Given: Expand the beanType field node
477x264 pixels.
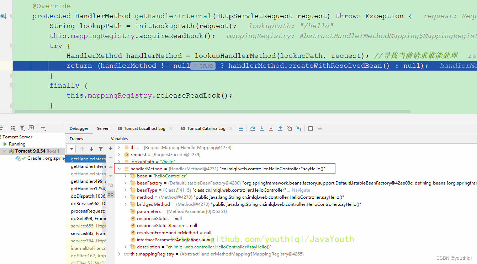Looking at the screenshot, I should pos(126,190).
